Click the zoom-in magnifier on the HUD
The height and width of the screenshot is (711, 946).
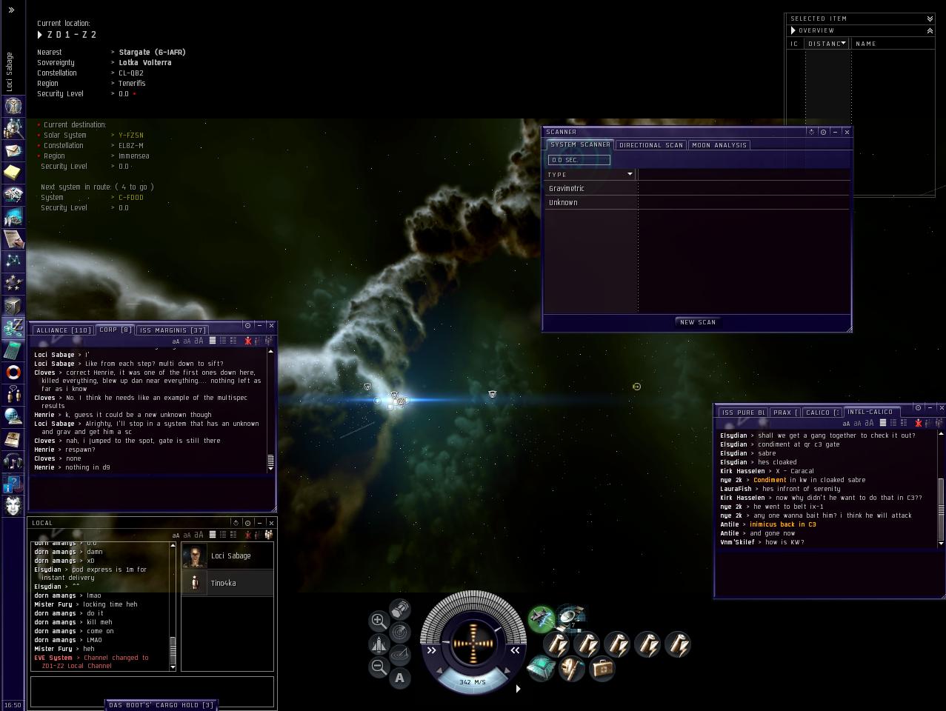[379, 621]
